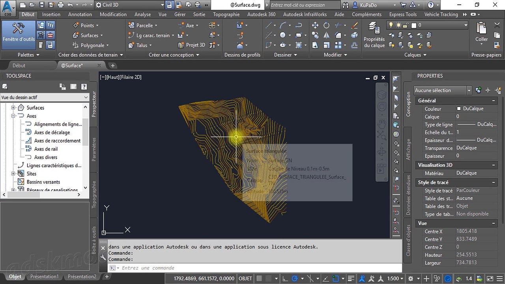Click the OBJET model space button

click(245, 278)
